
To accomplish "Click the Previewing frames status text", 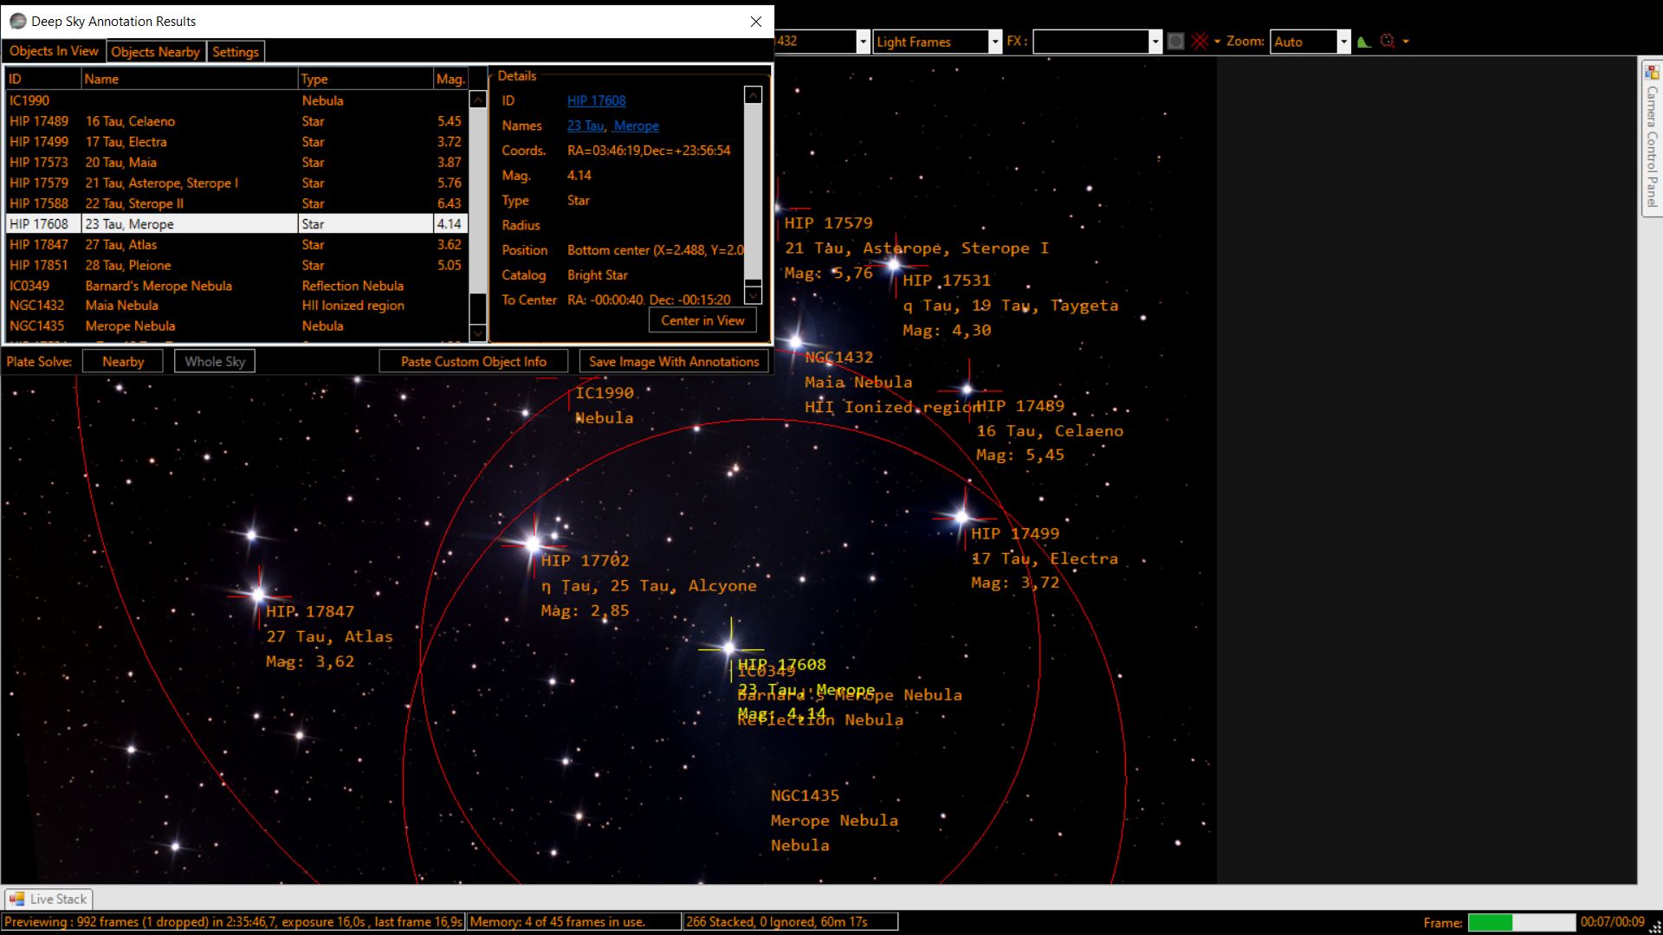I will coord(233,922).
